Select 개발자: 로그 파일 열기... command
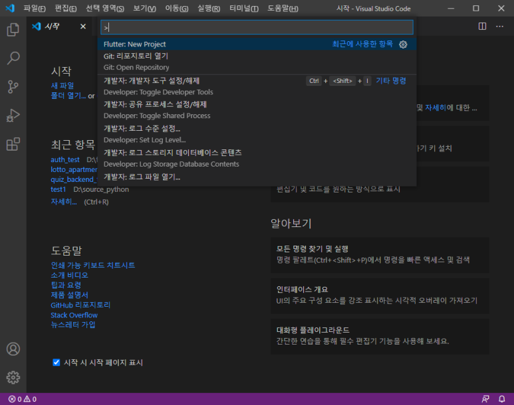Viewport: 514px width, 405px height. point(257,177)
